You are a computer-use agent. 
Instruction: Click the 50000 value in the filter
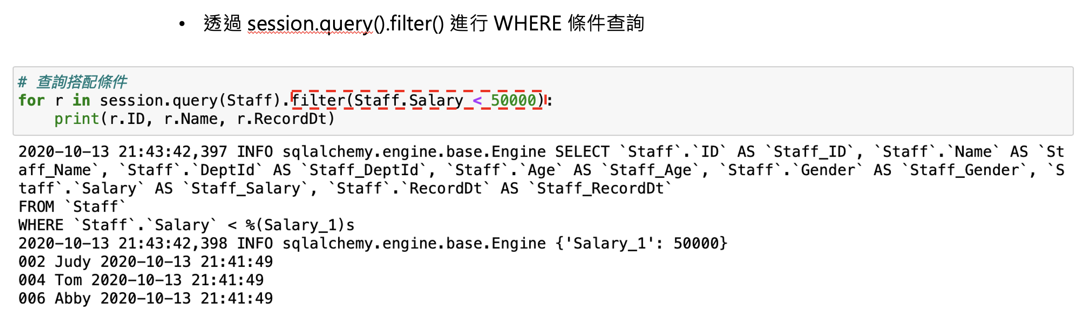tap(513, 100)
